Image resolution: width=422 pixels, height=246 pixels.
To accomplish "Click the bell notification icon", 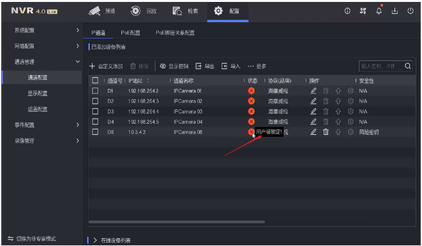I will (379, 11).
